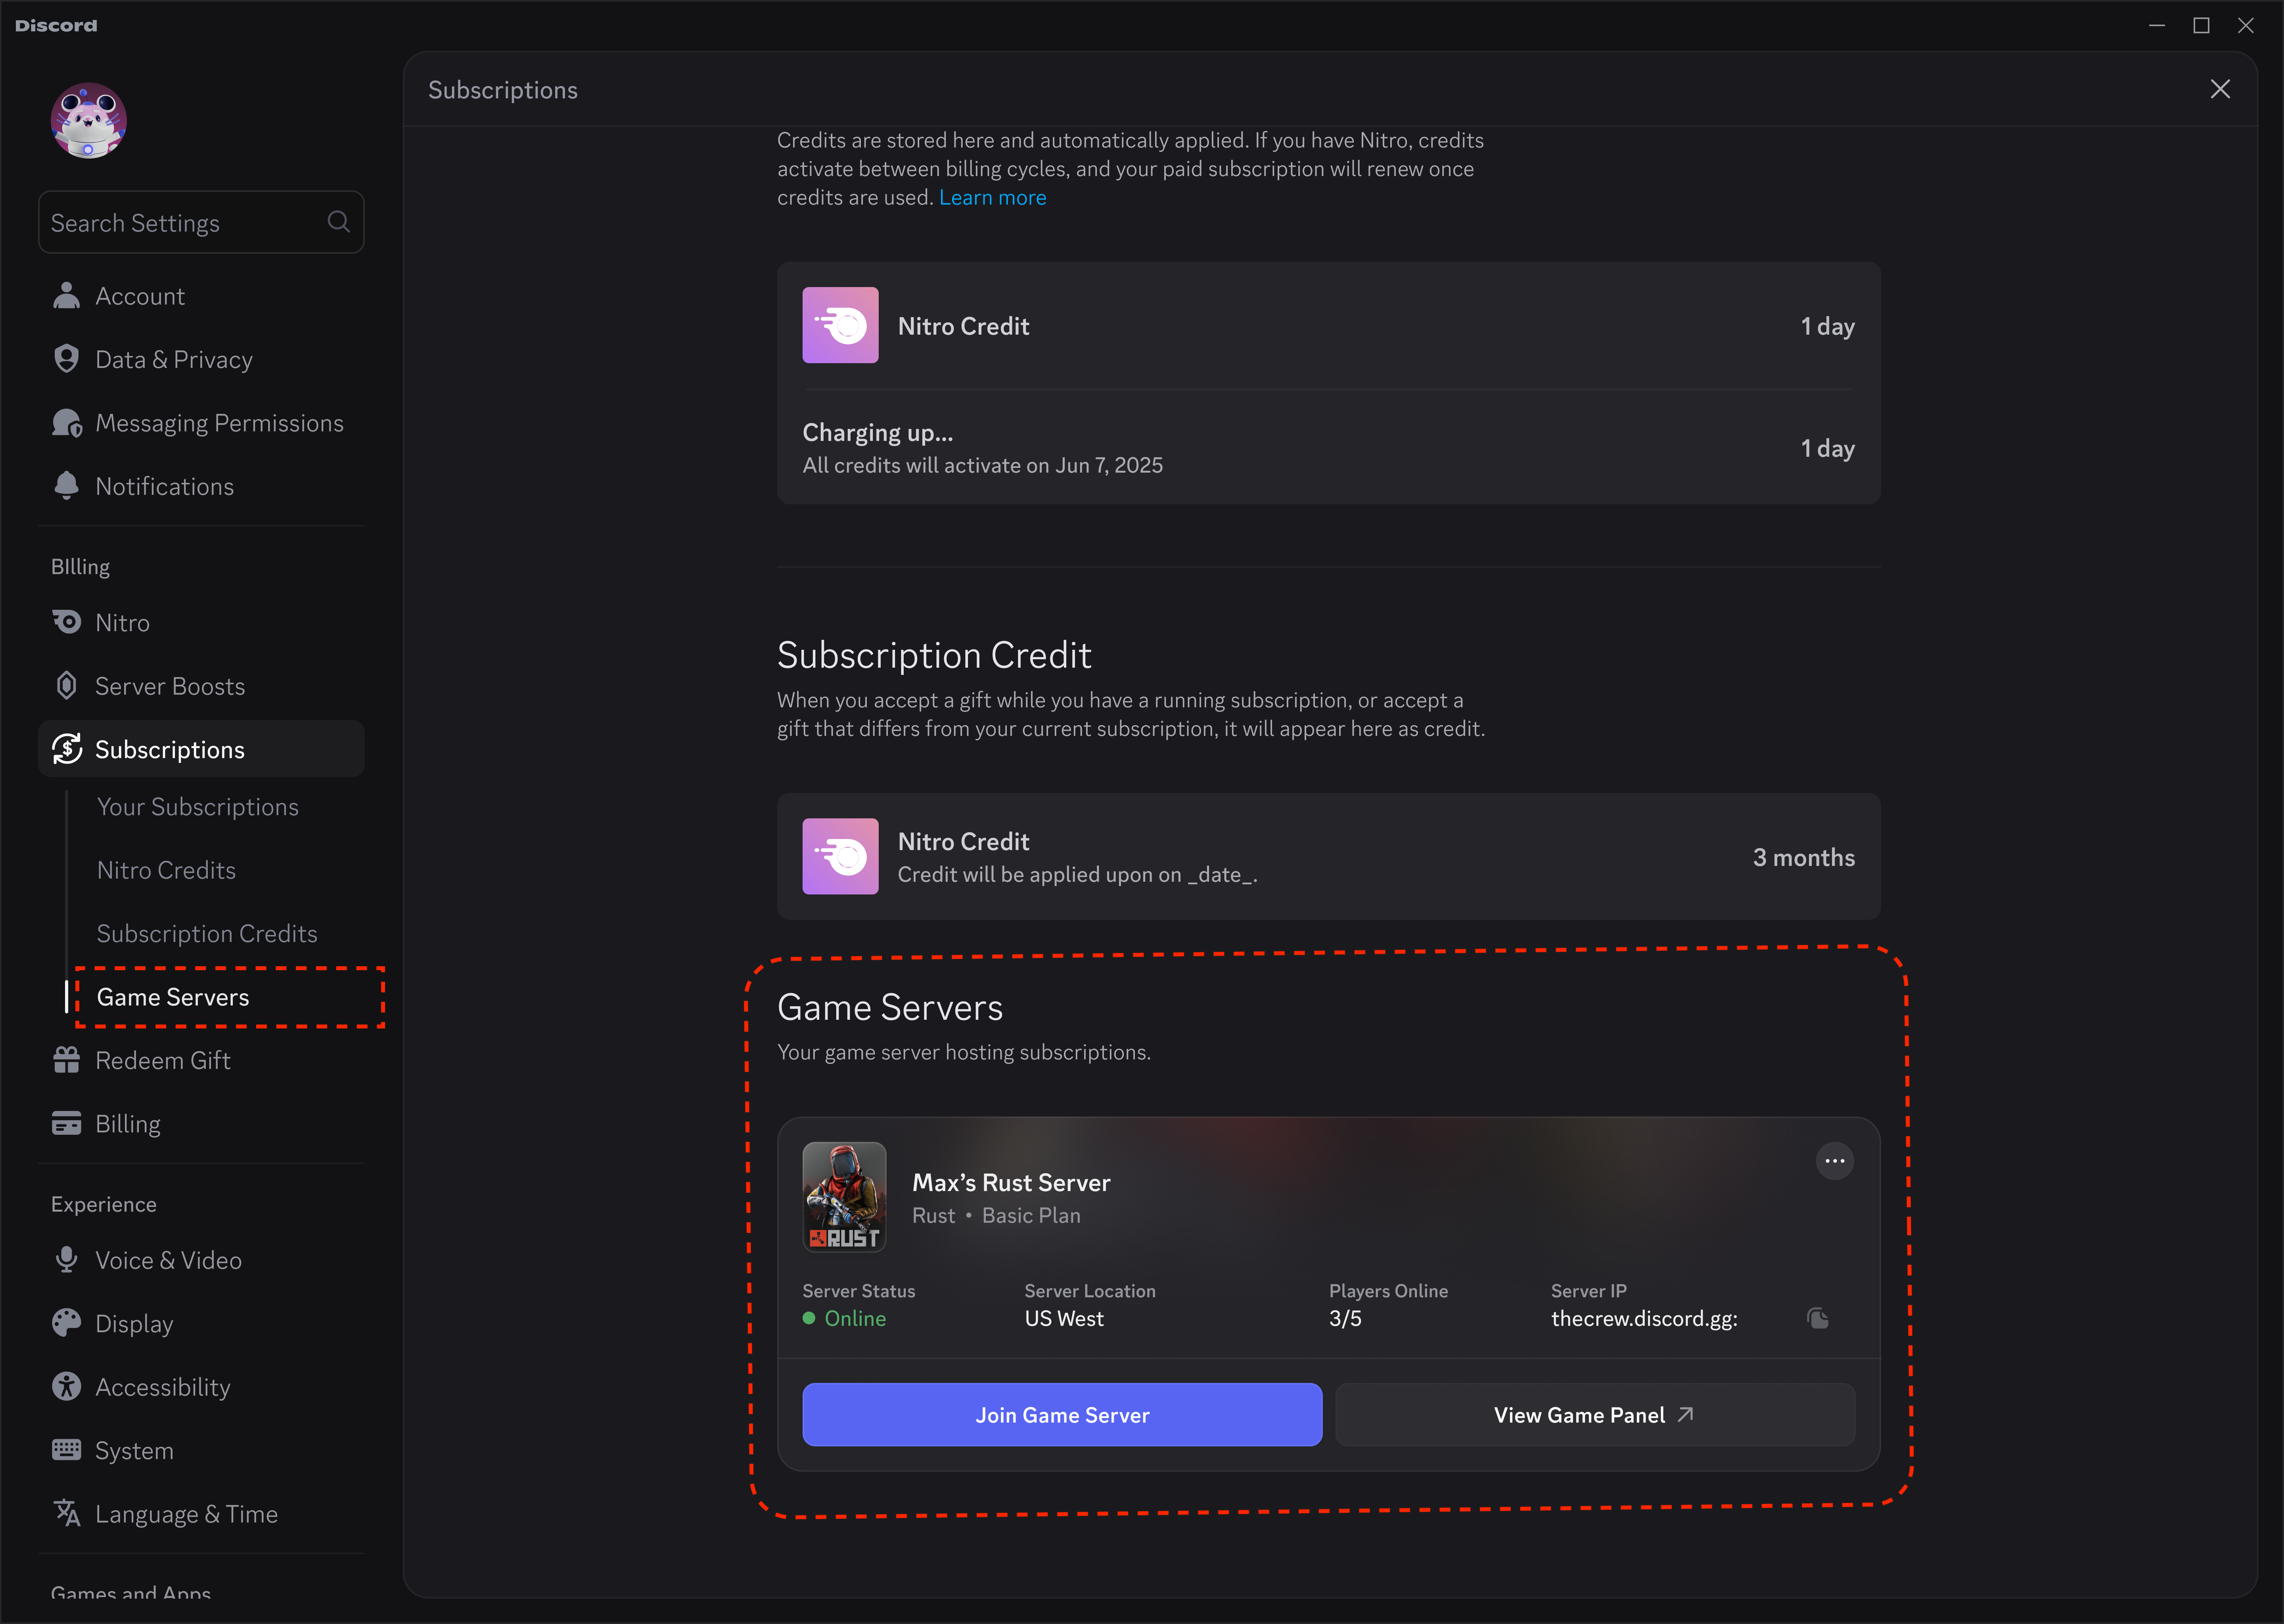2284x1624 pixels.
Task: Click the user avatar in the sidebar
Action: (88, 120)
